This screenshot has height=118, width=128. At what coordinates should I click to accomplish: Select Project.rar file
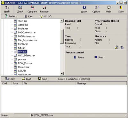click(x=24, y=67)
